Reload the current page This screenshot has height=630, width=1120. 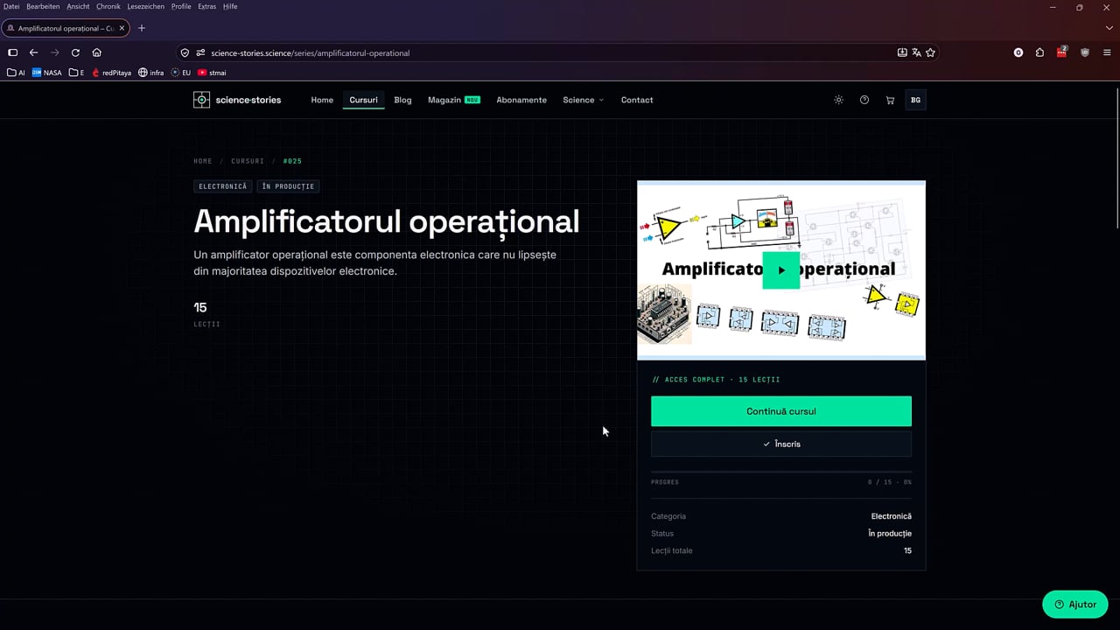[x=75, y=52]
